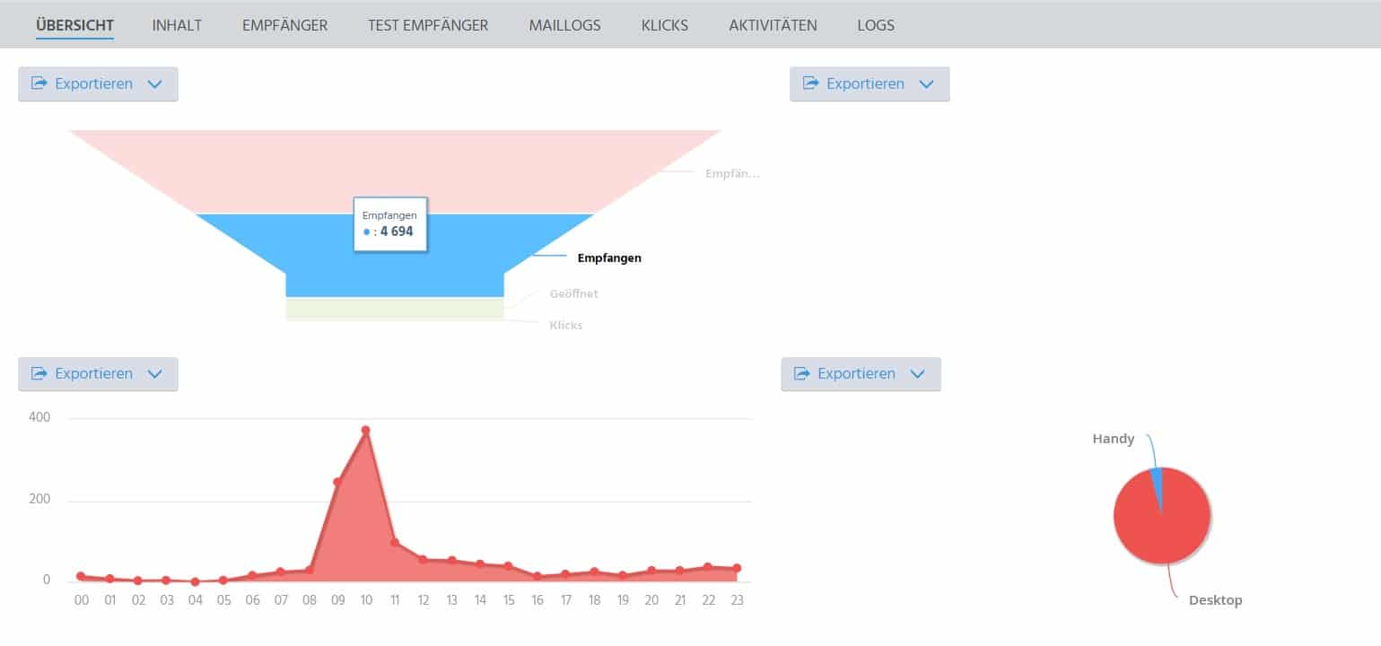Click the '400' y-axis label
The image size is (1381, 646).
[x=39, y=417]
